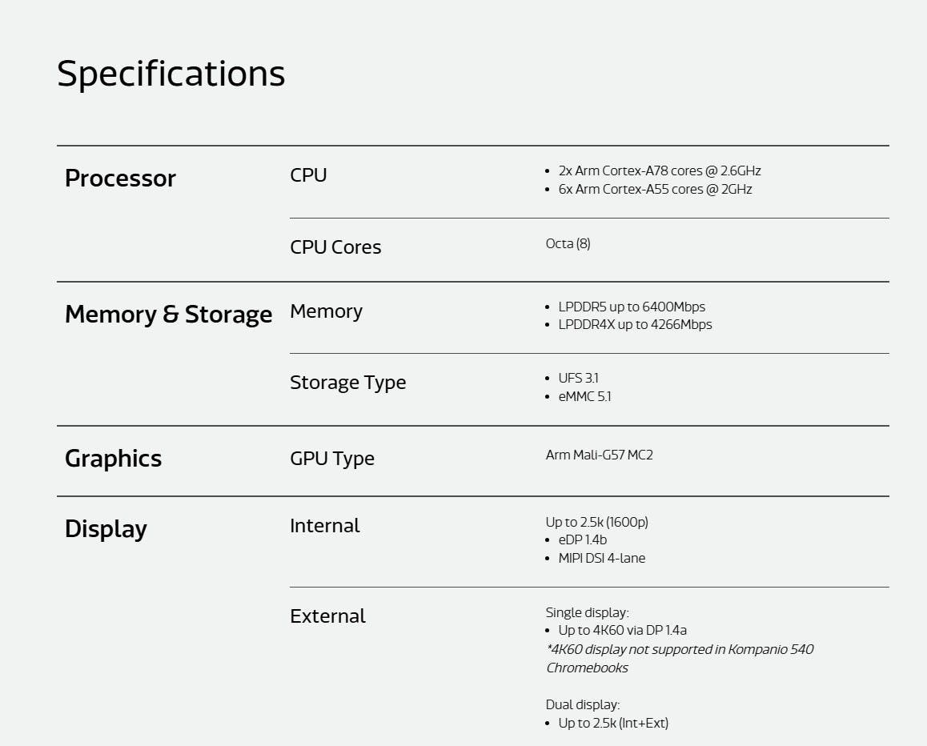Select the CPU Cores row label

335,247
